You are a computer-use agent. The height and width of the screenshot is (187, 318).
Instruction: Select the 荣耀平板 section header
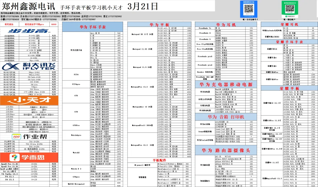[x=289, y=88]
